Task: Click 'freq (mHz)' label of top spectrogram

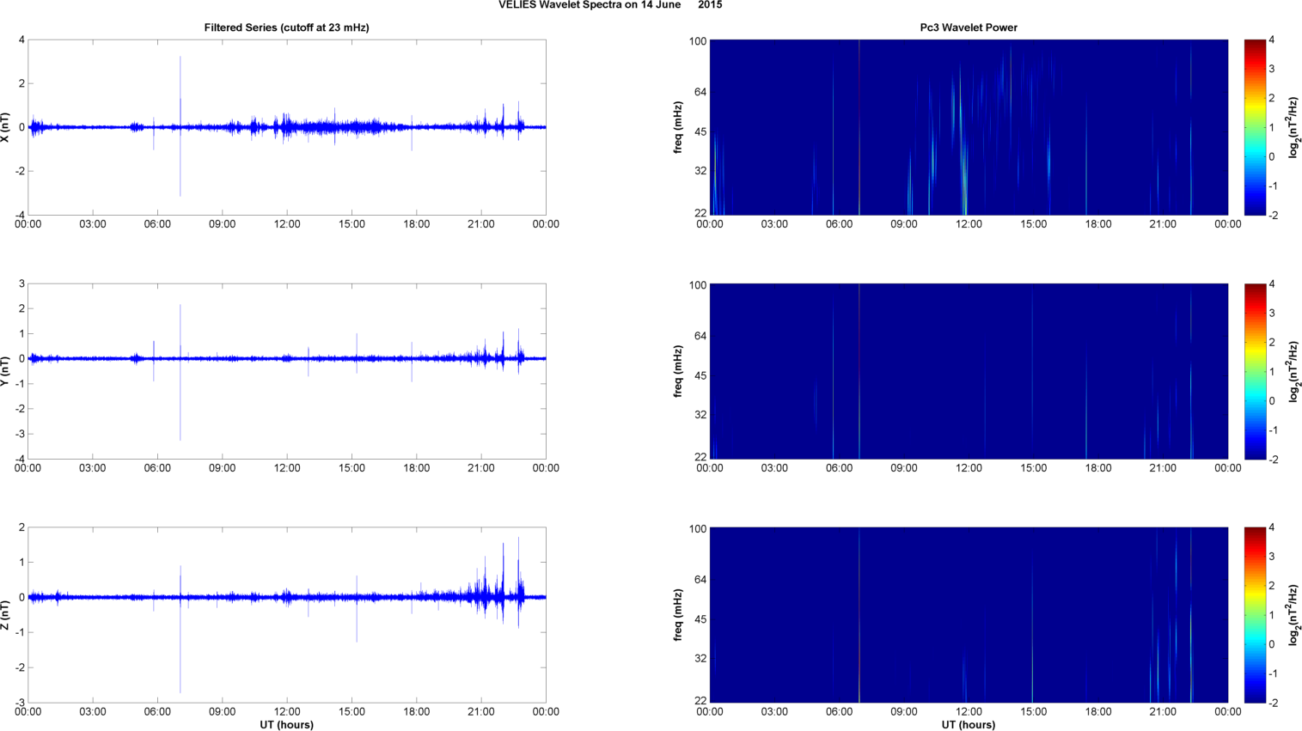Action: pyautogui.click(x=678, y=127)
